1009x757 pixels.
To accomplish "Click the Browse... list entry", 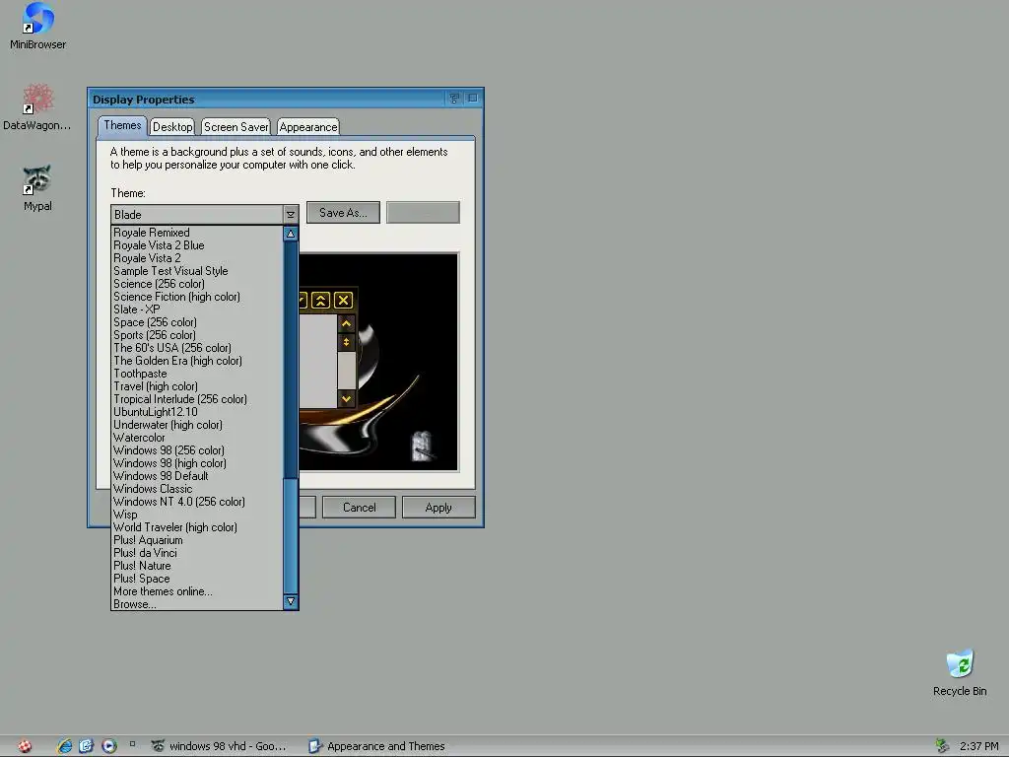I will tap(197, 604).
